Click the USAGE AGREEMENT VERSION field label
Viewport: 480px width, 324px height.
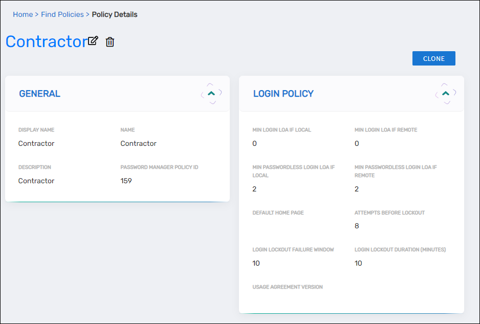(287, 287)
